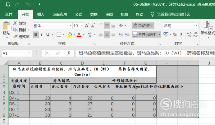Click the decrease indent icon

[x=121, y=34]
